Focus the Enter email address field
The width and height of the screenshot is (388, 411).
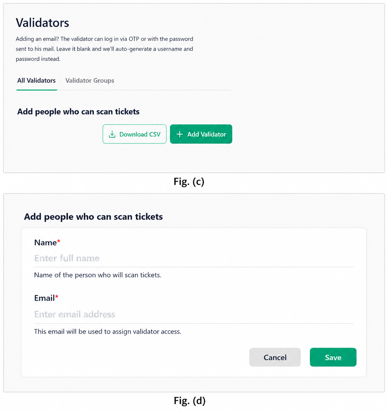pyautogui.click(x=194, y=314)
